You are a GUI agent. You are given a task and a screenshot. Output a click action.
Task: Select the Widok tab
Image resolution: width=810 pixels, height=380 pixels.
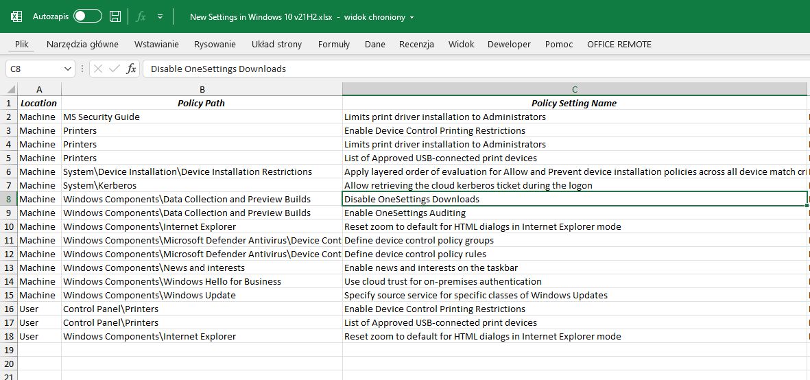coord(462,45)
